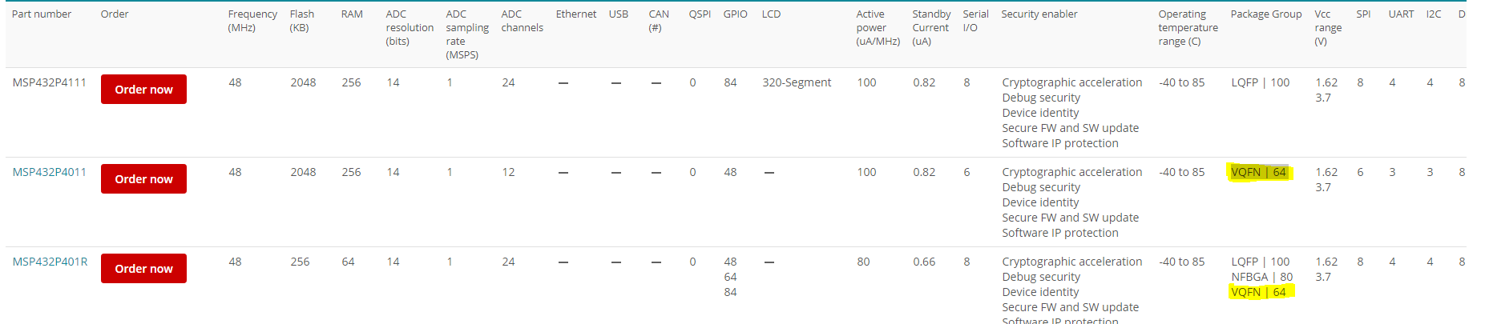Open the MSP432P4111 part number link
The height and width of the screenshot is (324, 1489).
tap(49, 82)
